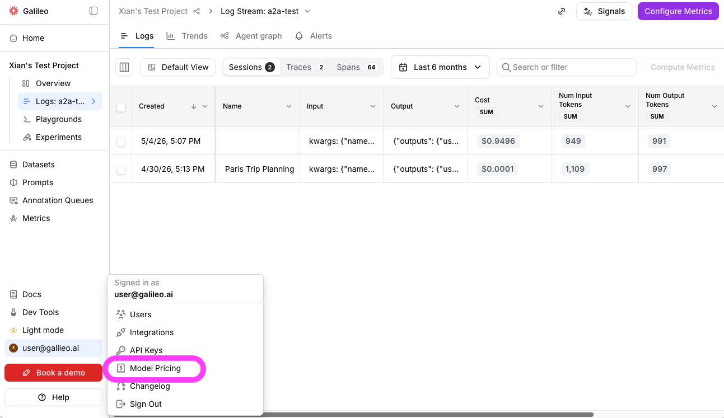
Task: Open Integrations from the account menu
Action: tap(185, 332)
